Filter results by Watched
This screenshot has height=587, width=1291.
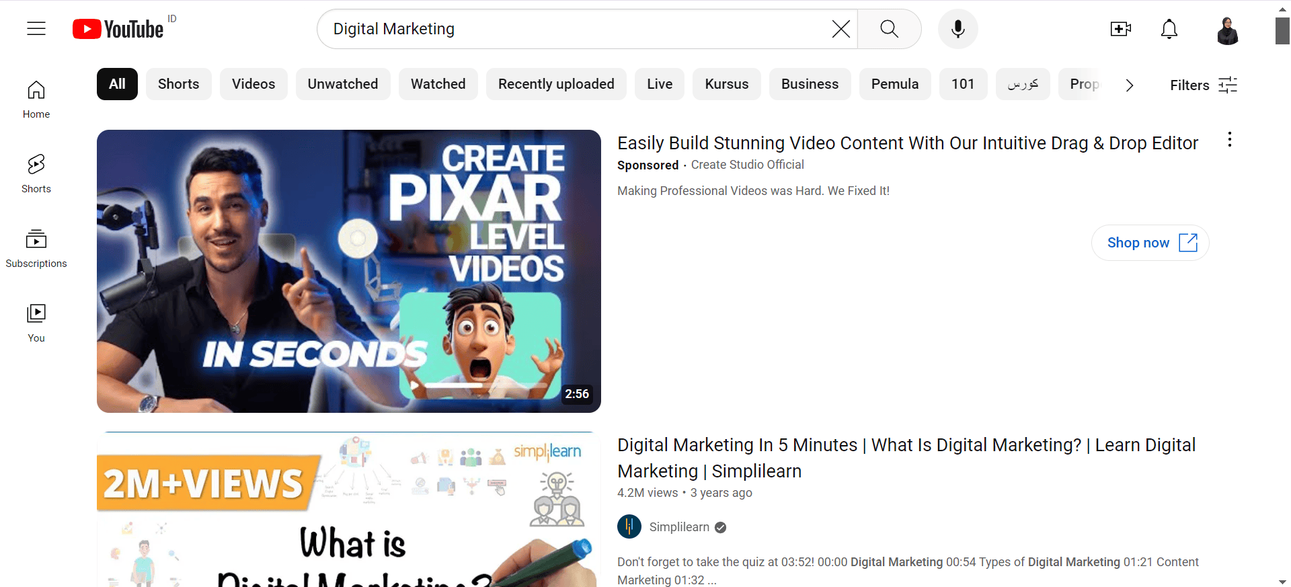point(438,84)
